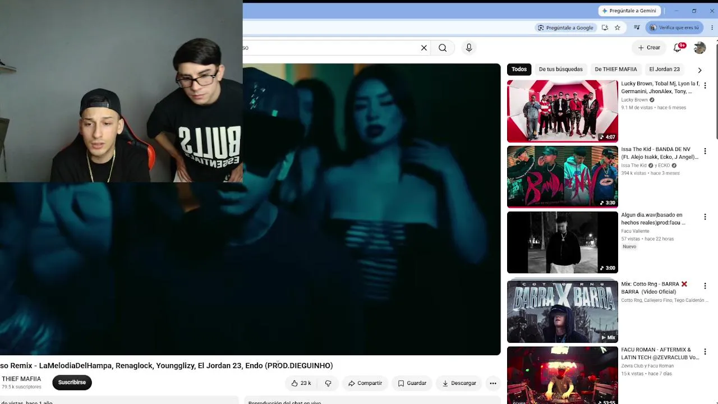The width and height of the screenshot is (718, 404).
Task: Open the BARRA X BARRA mix thumbnail
Action: click(562, 311)
